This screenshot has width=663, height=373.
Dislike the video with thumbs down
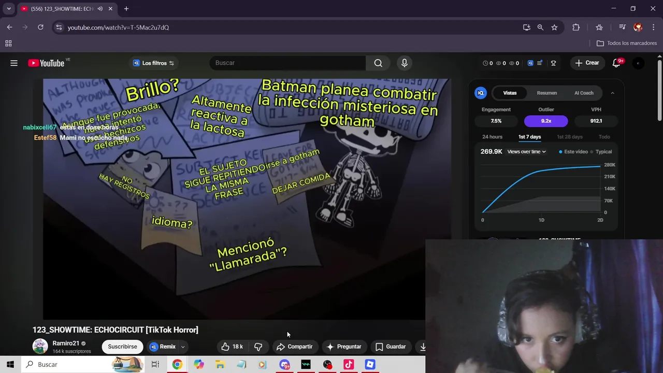click(258, 347)
